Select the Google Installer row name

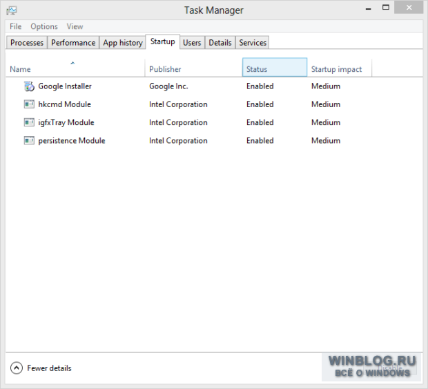coord(65,86)
